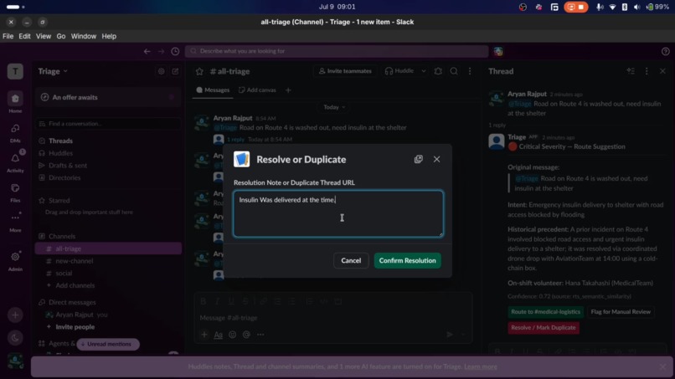Open Drafts & sent
This screenshot has width=675, height=379.
click(x=67, y=165)
